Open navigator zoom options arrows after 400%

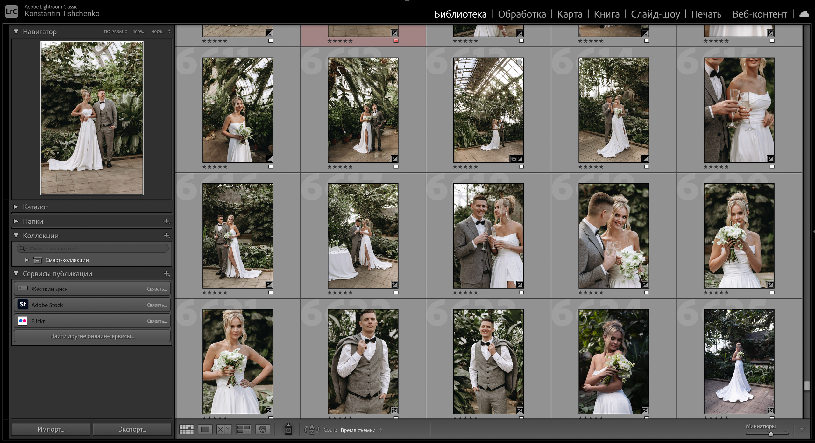click(169, 32)
